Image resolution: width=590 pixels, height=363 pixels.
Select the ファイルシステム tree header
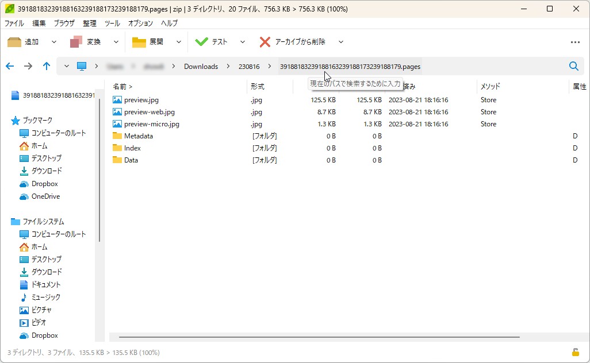tap(37, 222)
